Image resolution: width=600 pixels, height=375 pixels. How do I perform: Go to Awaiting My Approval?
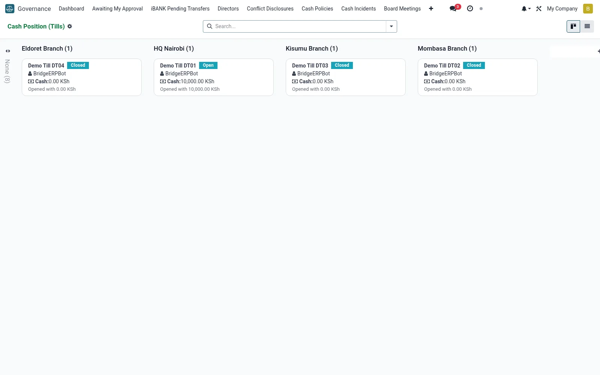[117, 9]
